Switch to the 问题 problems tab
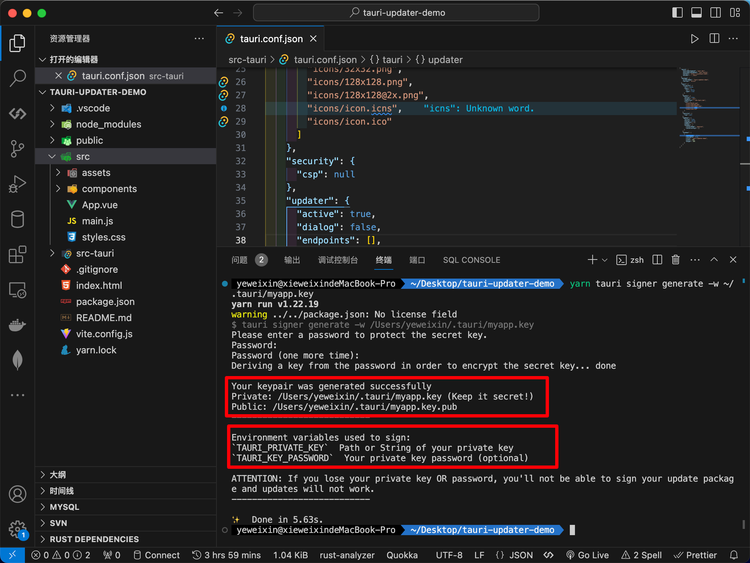Viewport: 750px width, 563px height. point(249,260)
